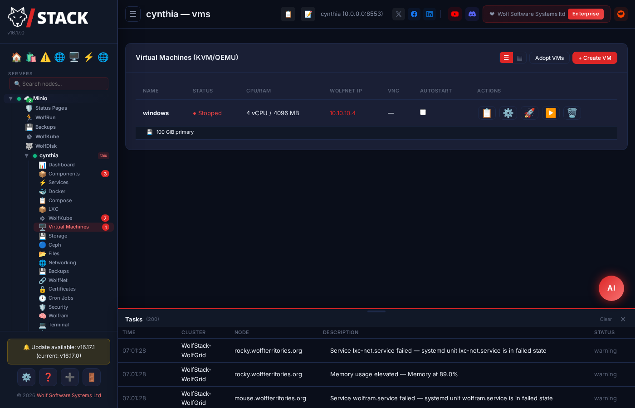Toggle autostart checkbox for windows VM

coord(423,112)
